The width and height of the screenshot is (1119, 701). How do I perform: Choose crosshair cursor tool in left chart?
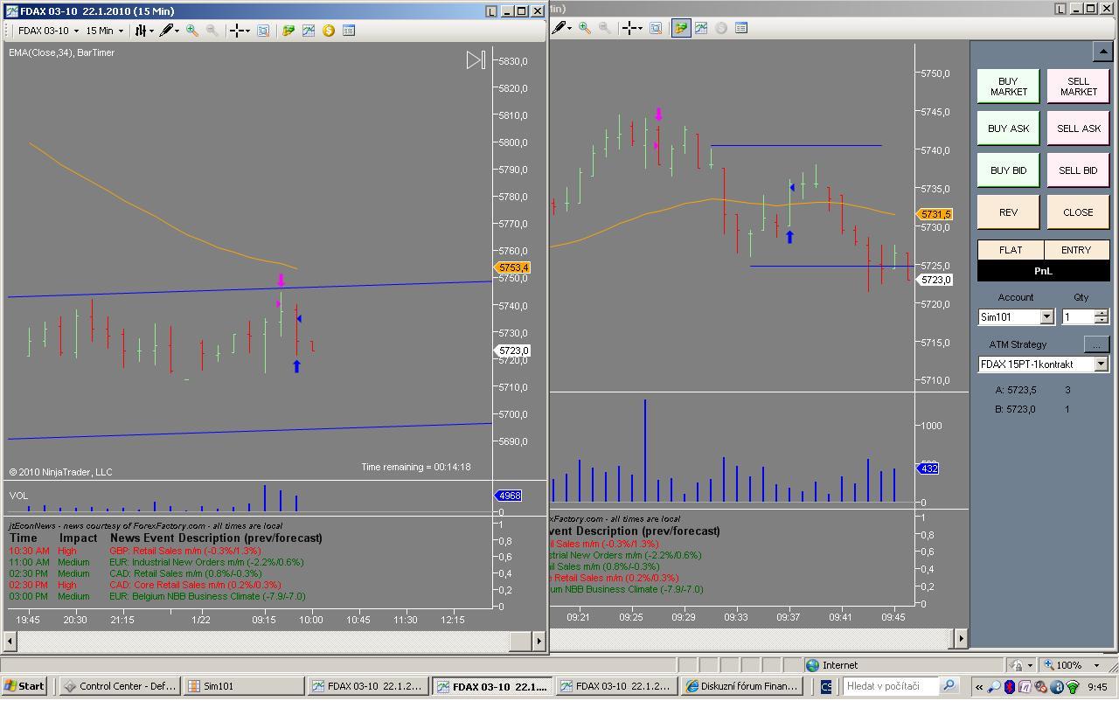click(239, 31)
